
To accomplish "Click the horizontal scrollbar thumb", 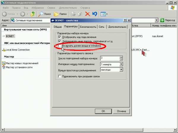I will coord(74,130).
